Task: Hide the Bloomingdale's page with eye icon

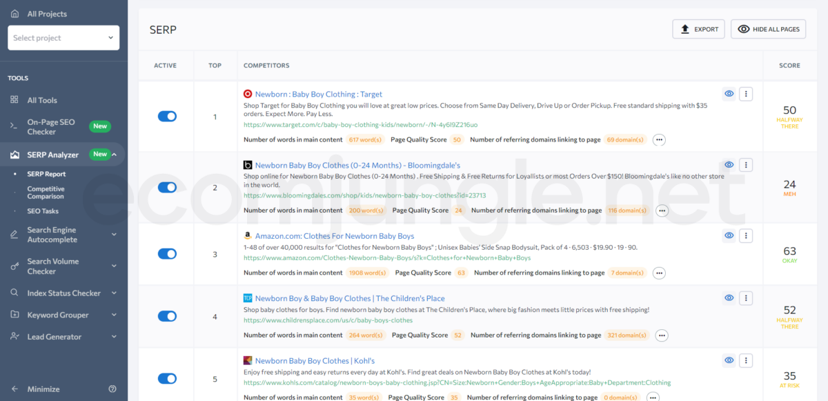Action: click(x=729, y=165)
